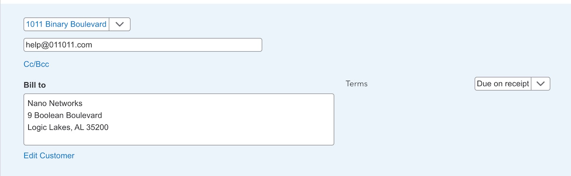Place cursor on 9 Boolean Boulevard line
This screenshot has width=571, height=176.
click(x=65, y=116)
